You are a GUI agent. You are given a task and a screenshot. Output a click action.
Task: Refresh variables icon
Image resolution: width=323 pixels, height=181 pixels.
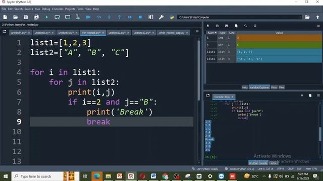tap(255, 26)
